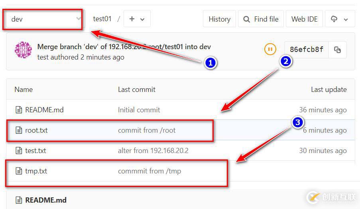Open the tmp.txt file
This screenshot has height=209, width=360.
(36, 171)
